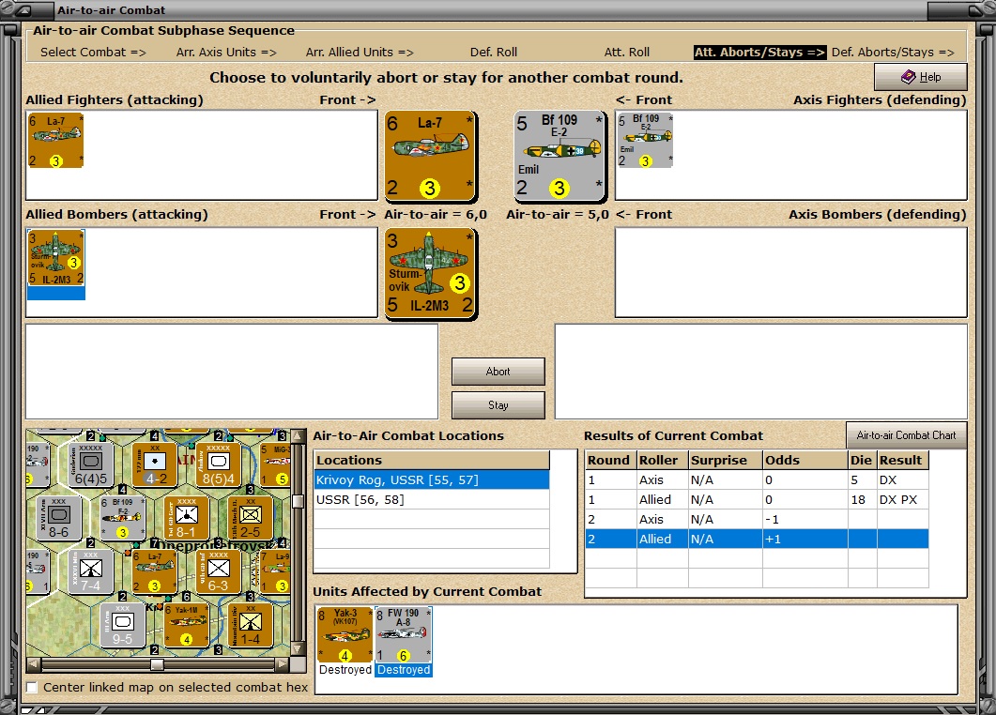The width and height of the screenshot is (996, 715).
Task: Click the Stay button
Action: pyautogui.click(x=498, y=405)
